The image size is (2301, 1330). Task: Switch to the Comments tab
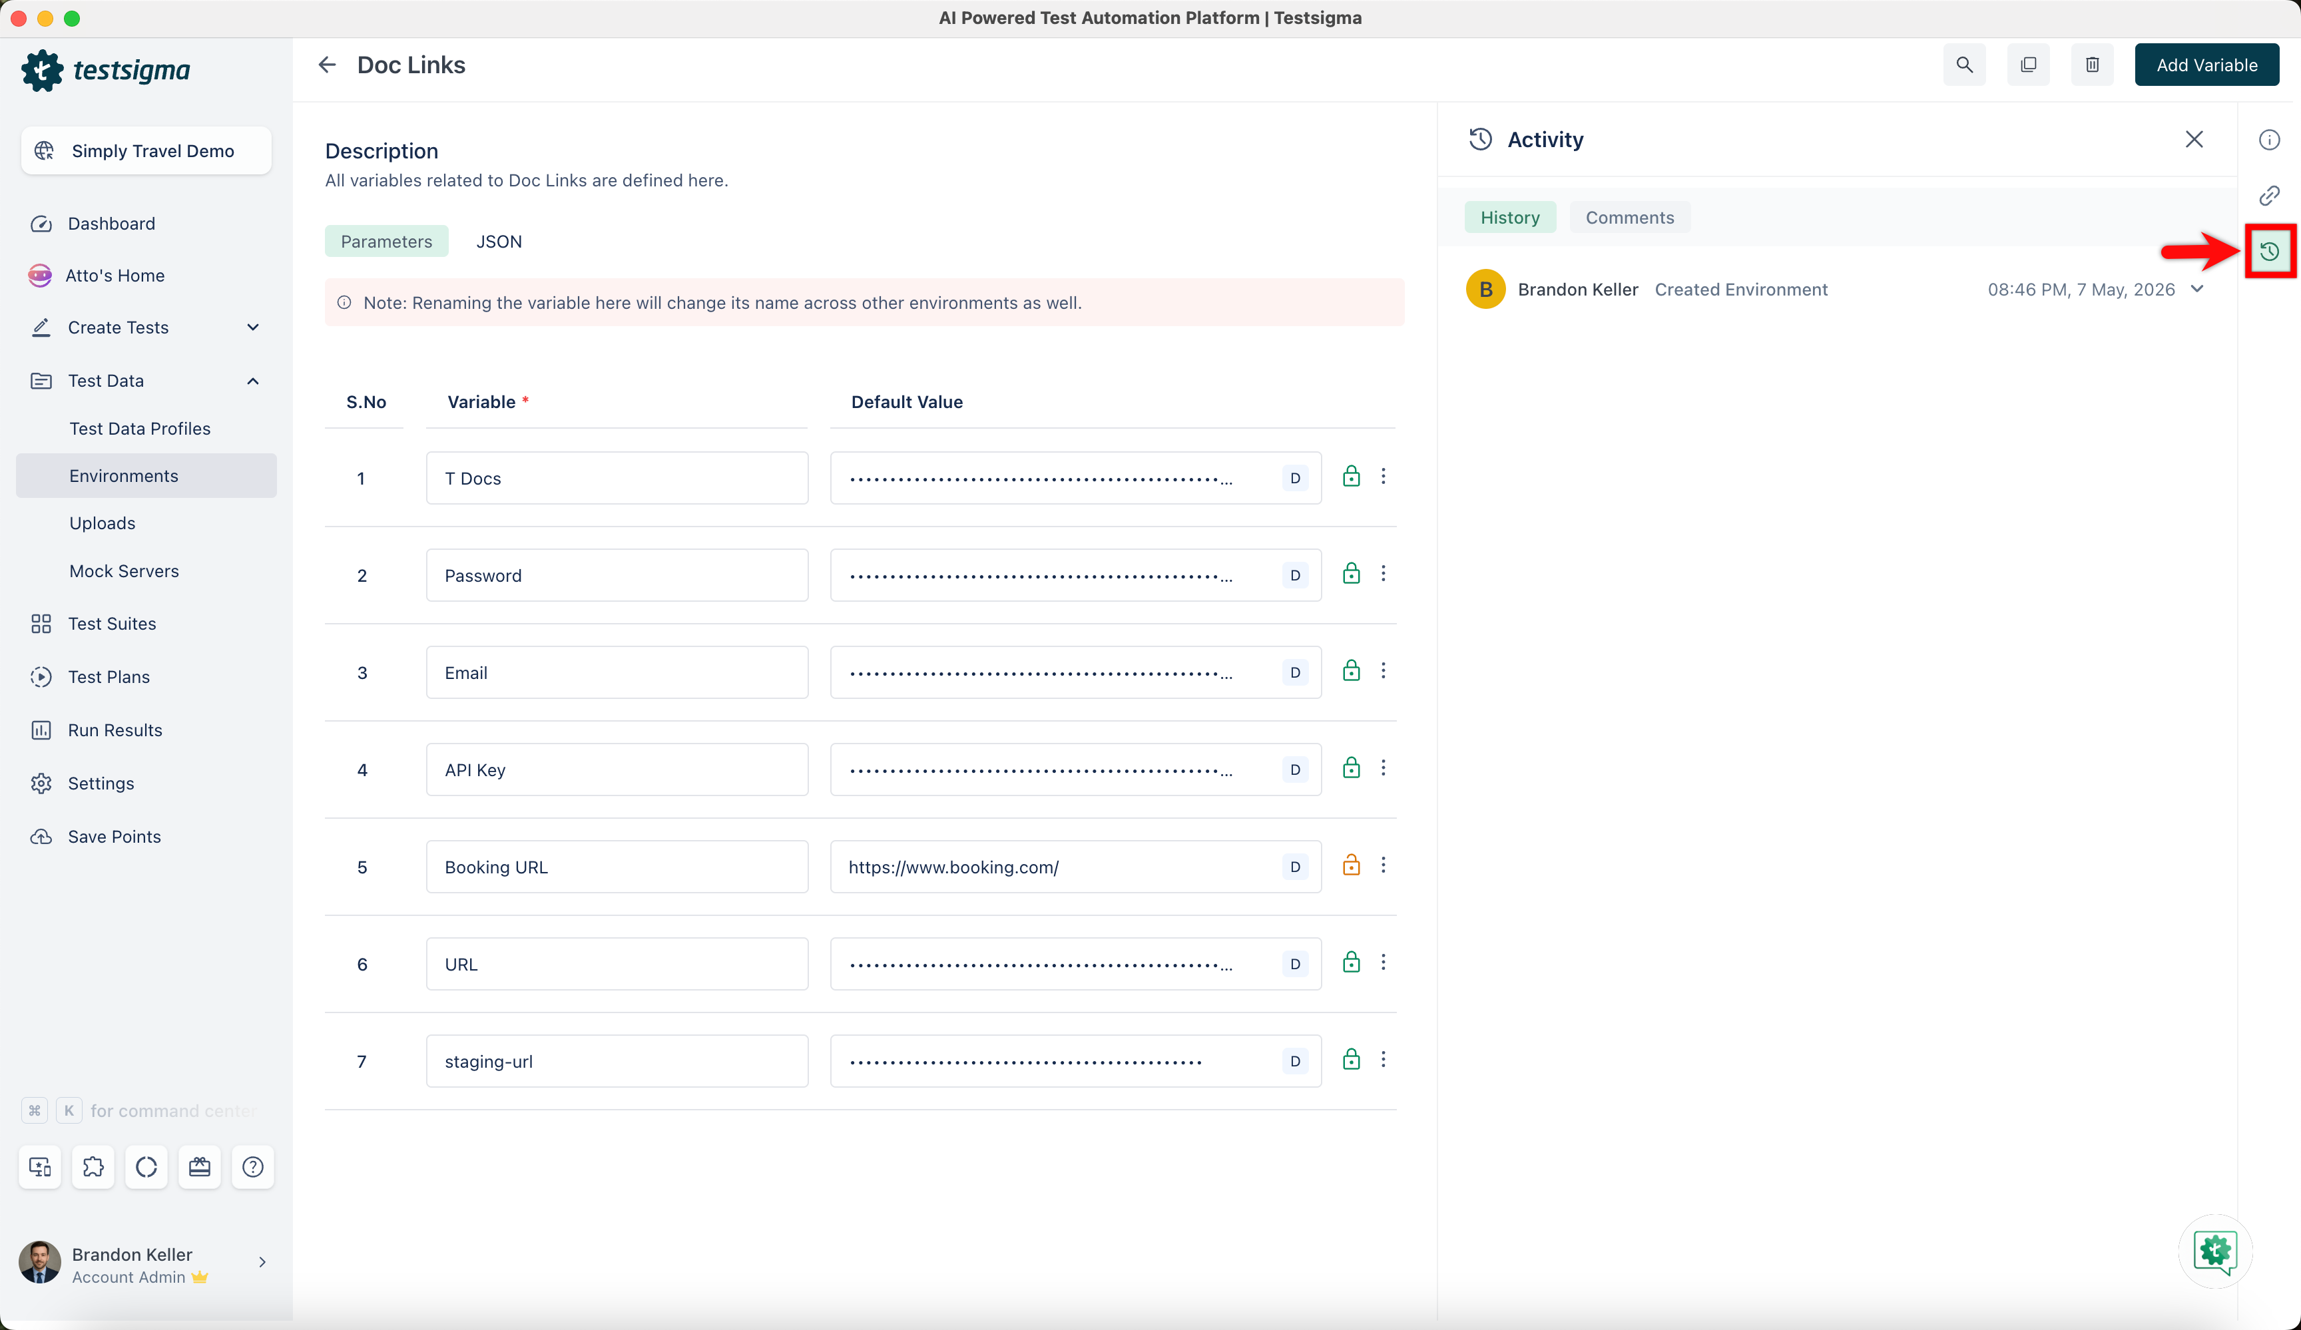point(1629,217)
